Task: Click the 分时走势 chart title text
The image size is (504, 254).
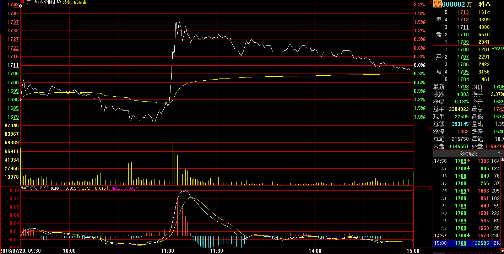Action: point(53,2)
